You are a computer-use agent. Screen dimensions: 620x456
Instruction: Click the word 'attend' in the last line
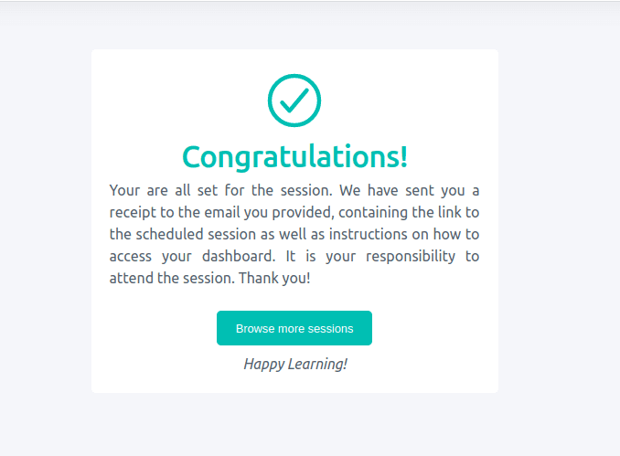click(x=132, y=278)
